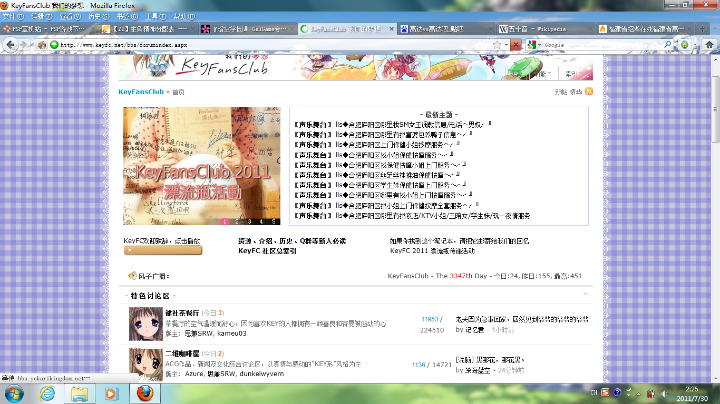The width and height of the screenshot is (720, 404).
Task: Go back with the browser back arrow
Action: [x=9, y=45]
